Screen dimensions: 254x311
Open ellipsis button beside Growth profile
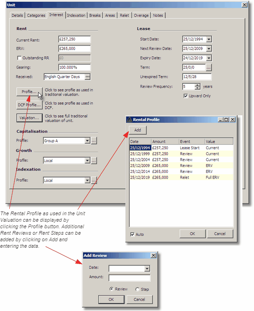[94, 160]
